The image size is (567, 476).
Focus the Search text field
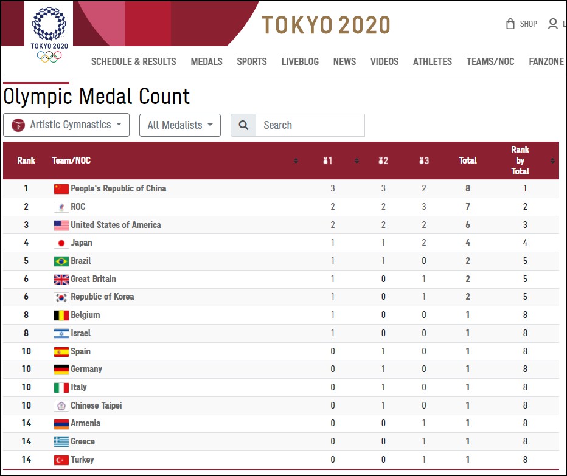click(310, 125)
